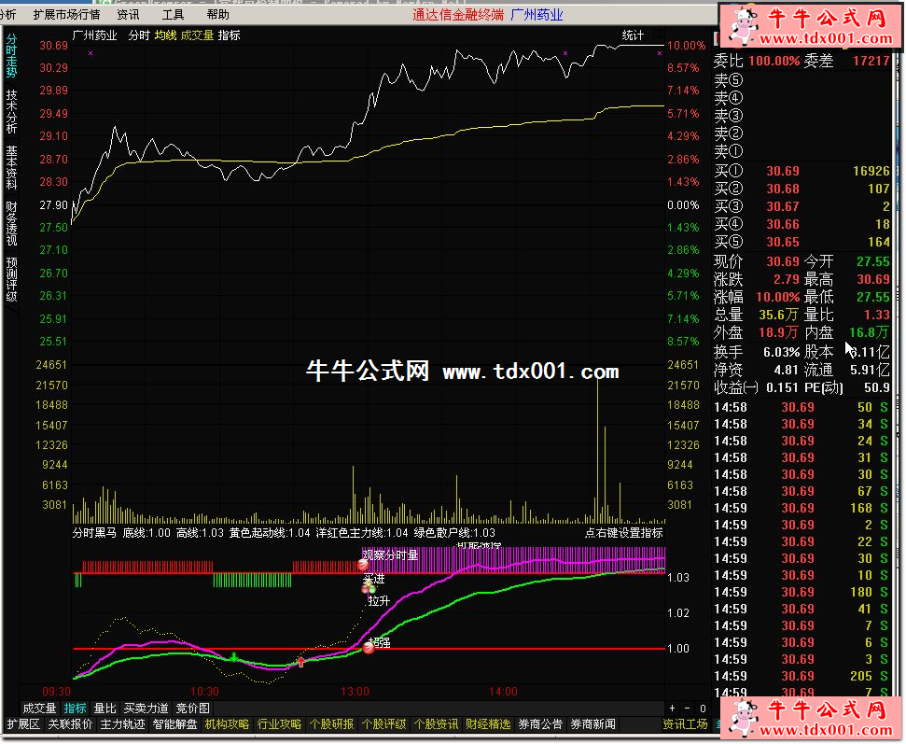This screenshot has width=906, height=744.
Task: Open the 竞价图 tab
Action: click(x=193, y=709)
